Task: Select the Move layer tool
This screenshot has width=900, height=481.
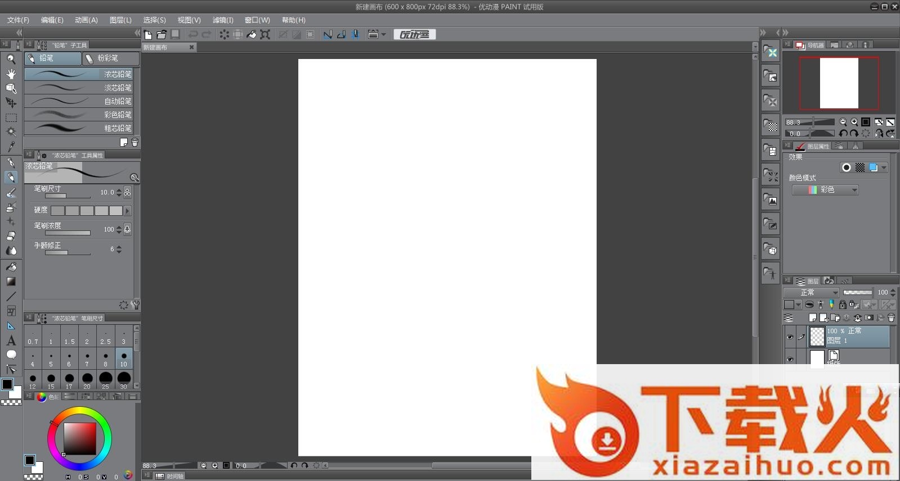Action: [11, 103]
